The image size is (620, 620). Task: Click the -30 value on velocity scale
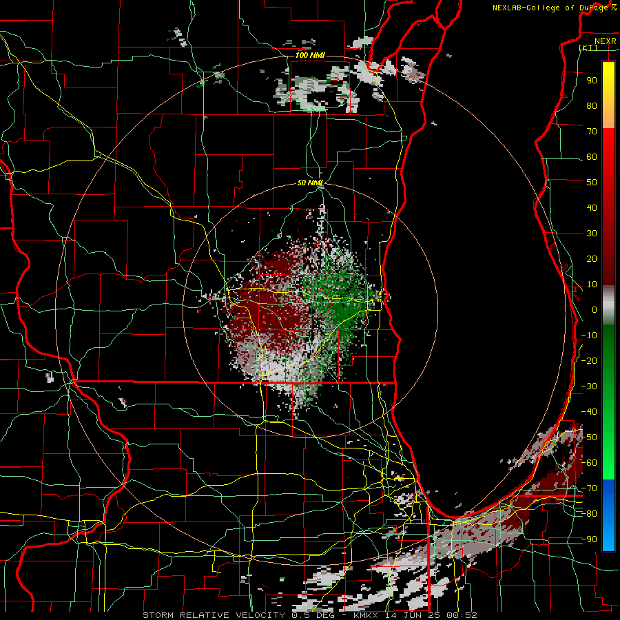pos(589,386)
